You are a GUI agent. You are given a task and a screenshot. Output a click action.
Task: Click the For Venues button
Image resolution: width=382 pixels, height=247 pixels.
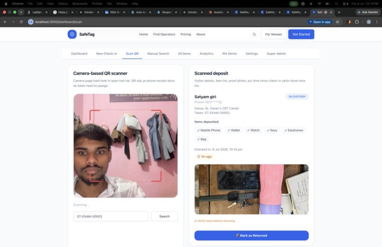(x=273, y=34)
